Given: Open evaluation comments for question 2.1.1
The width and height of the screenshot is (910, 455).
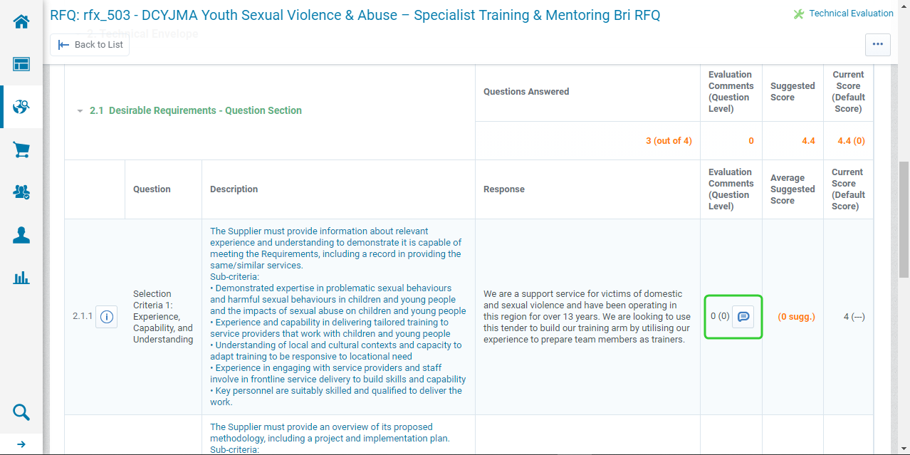Looking at the screenshot, I should point(743,317).
